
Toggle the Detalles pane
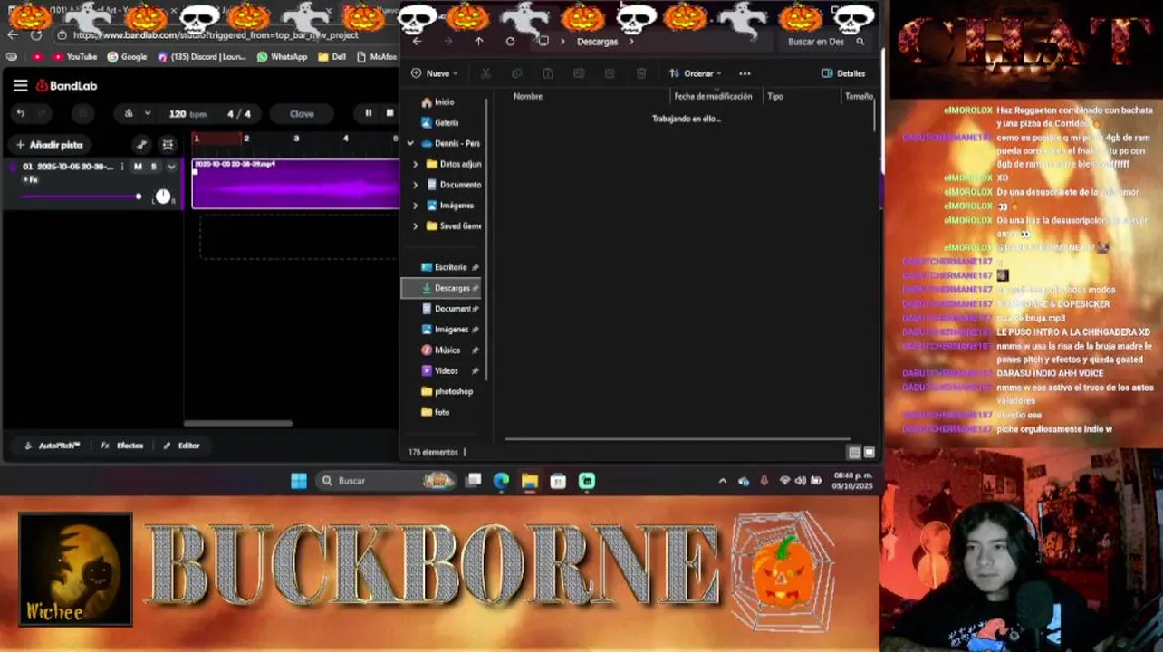(x=843, y=73)
